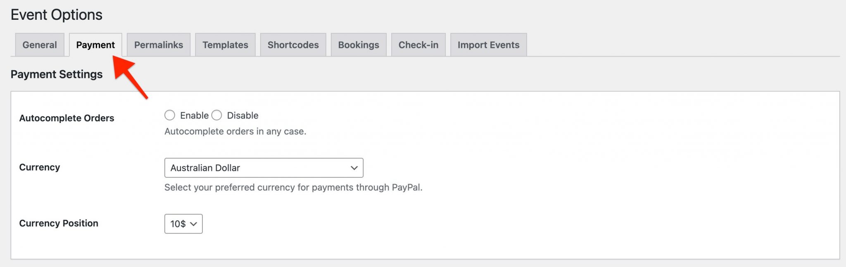The height and width of the screenshot is (267, 846).
Task: Switch to the Check-in tab
Action: 418,45
